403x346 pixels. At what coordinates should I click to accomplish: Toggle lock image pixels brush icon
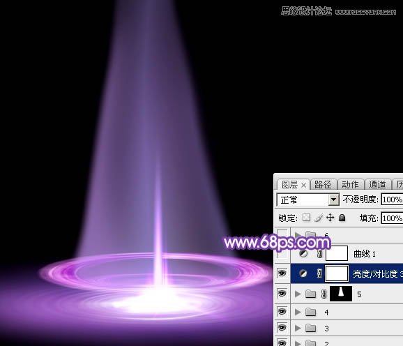pyautogui.click(x=319, y=218)
